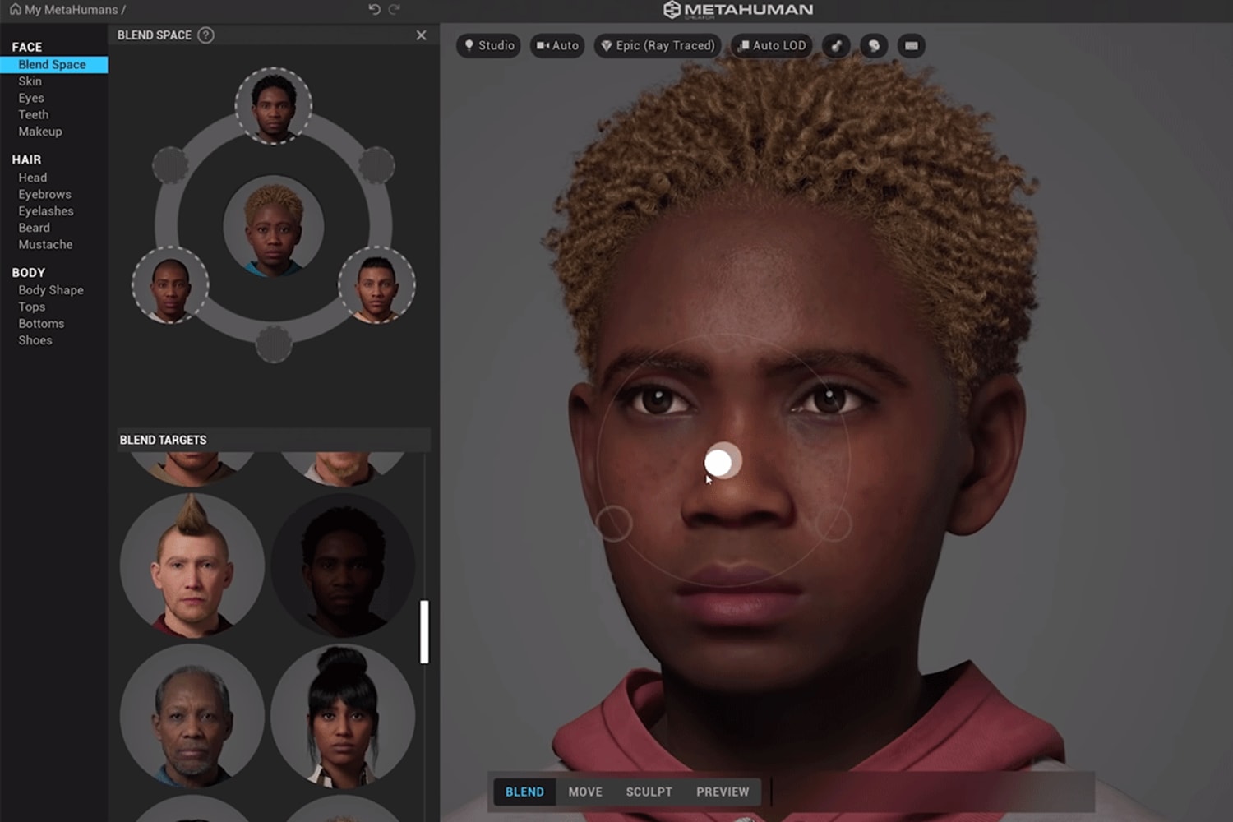This screenshot has height=822, width=1233.
Task: Open the Body Shape settings
Action: [x=51, y=290]
